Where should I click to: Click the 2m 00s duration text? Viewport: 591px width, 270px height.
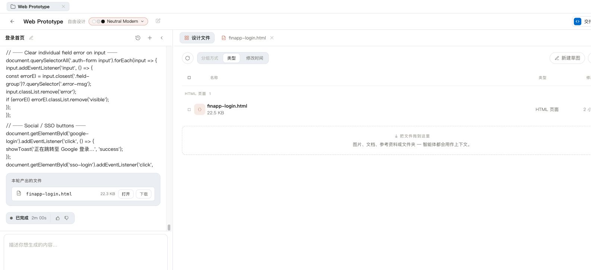tap(39, 218)
